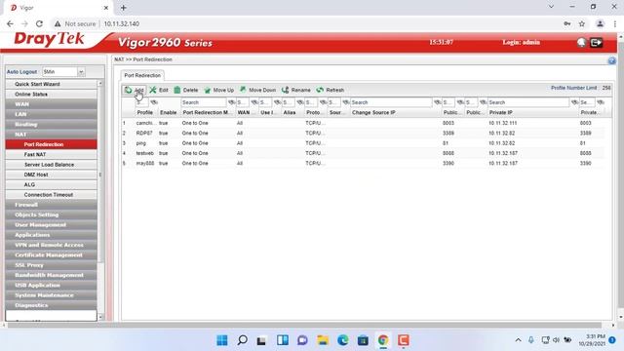Viewport: 624px width, 351px height.
Task: Sort by the Enable column header
Action: click(168, 113)
